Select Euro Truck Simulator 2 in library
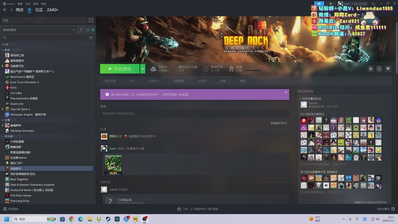The width and height of the screenshot is (398, 224). click(24, 82)
